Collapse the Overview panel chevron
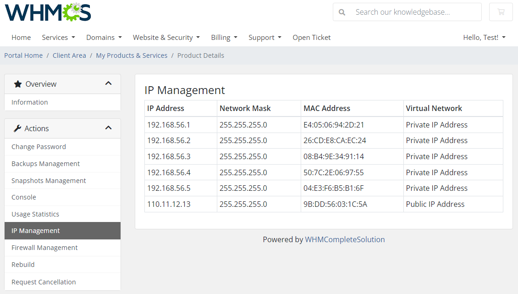The image size is (518, 294). pyautogui.click(x=109, y=83)
